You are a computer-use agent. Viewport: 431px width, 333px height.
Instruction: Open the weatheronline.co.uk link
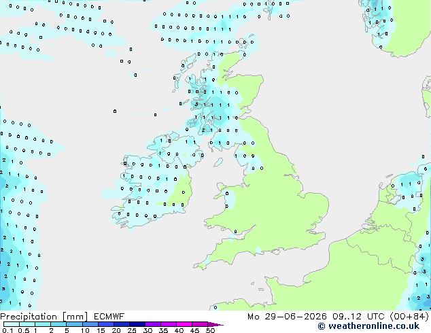tap(368, 326)
